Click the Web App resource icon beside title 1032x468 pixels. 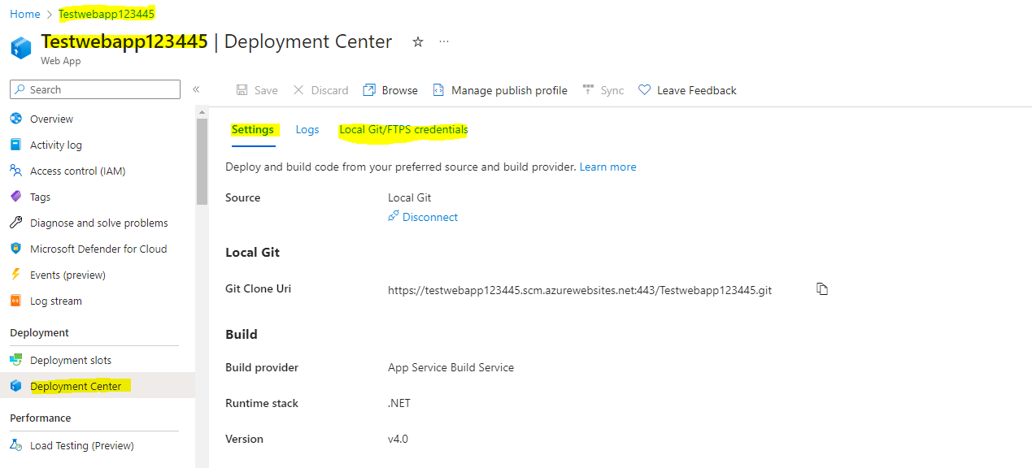(21, 47)
